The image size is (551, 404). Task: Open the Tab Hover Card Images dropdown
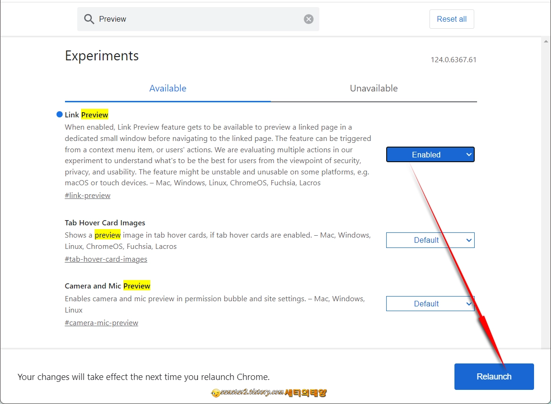coord(430,240)
